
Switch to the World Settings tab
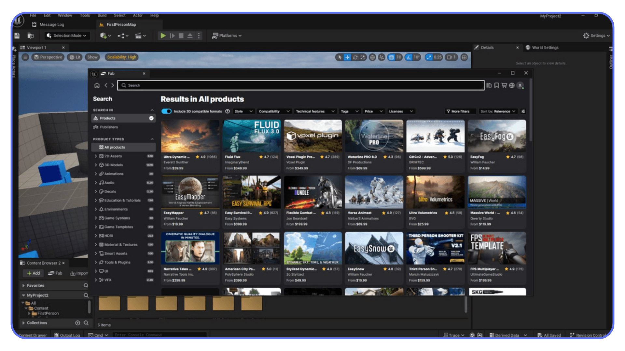click(542, 47)
